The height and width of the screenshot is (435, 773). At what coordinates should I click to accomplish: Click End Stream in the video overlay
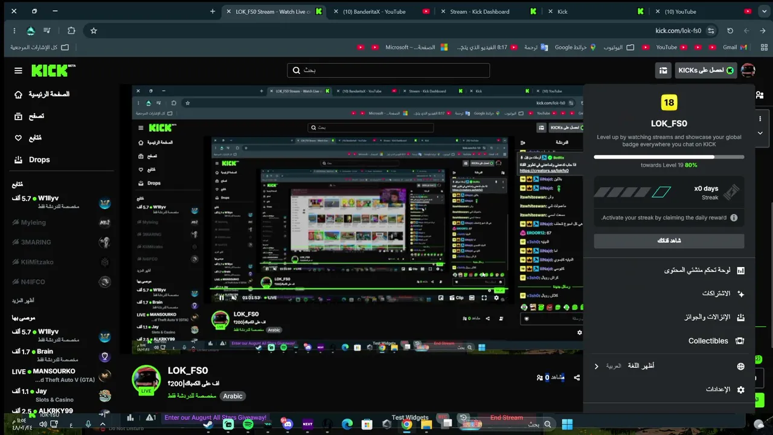point(507,417)
